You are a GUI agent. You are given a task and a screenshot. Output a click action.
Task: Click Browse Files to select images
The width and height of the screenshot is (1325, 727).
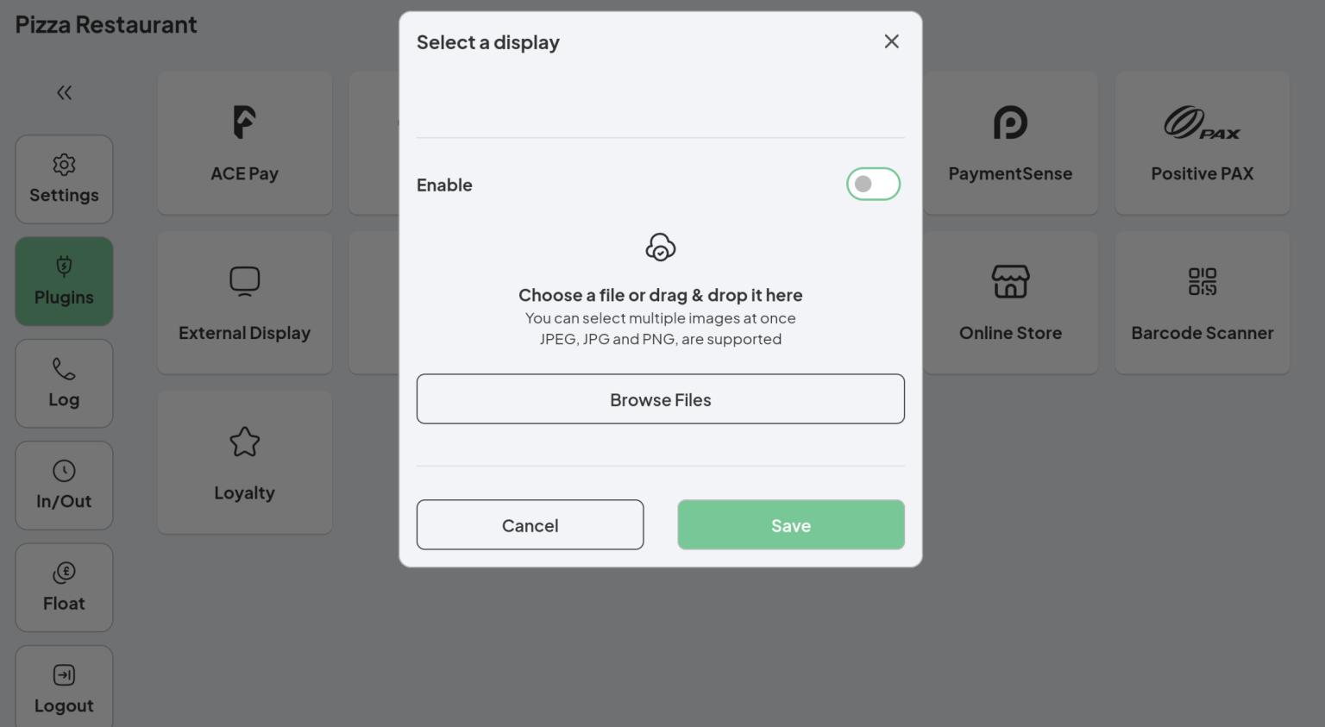(660, 398)
